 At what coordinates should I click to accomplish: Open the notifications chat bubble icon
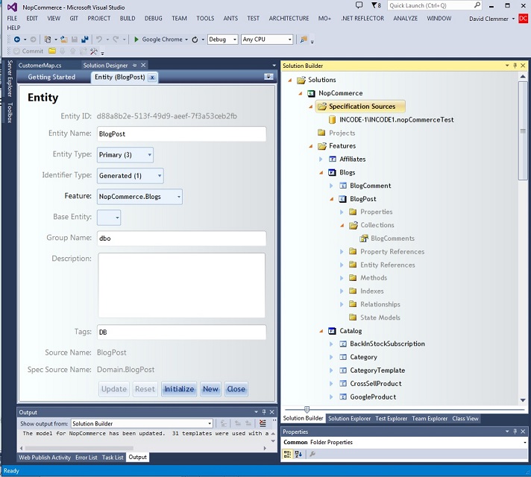click(359, 5)
